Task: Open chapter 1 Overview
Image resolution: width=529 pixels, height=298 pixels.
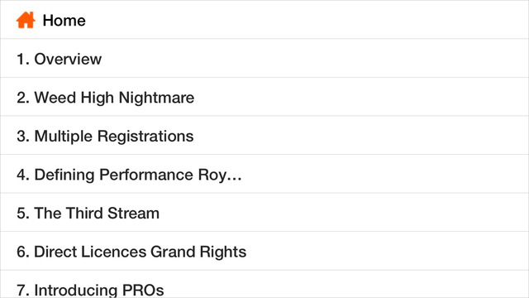Action: point(264,58)
